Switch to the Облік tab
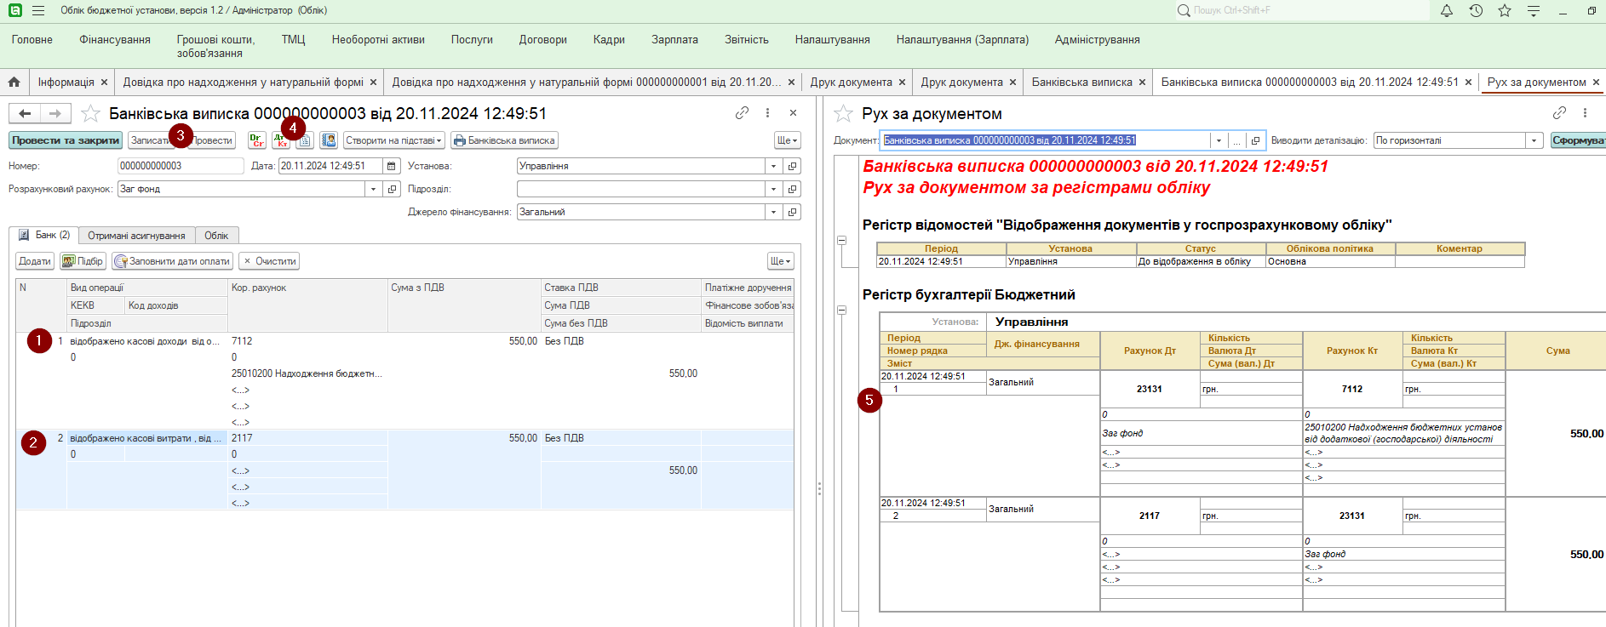The width and height of the screenshot is (1606, 627). point(216,236)
